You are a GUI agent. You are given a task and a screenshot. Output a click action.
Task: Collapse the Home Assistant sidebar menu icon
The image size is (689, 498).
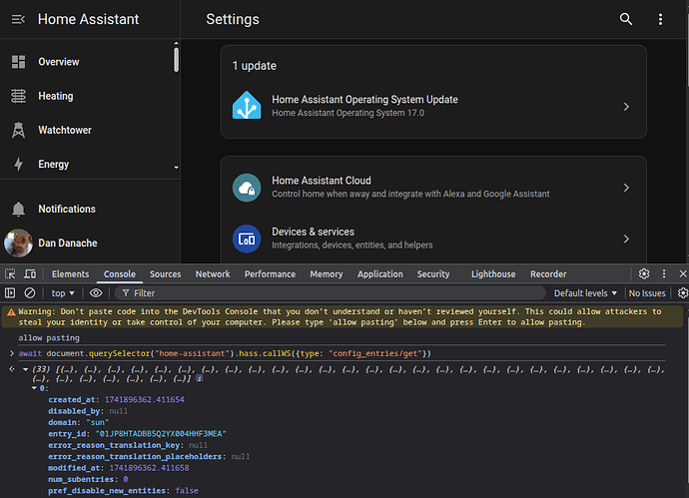tap(18, 19)
